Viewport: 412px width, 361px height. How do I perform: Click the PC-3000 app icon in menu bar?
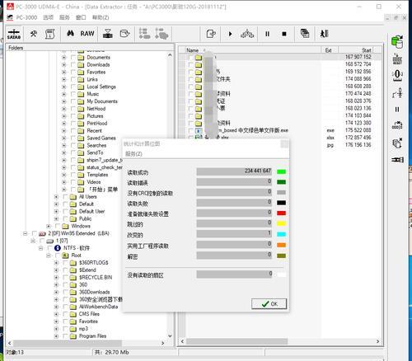coord(10,17)
